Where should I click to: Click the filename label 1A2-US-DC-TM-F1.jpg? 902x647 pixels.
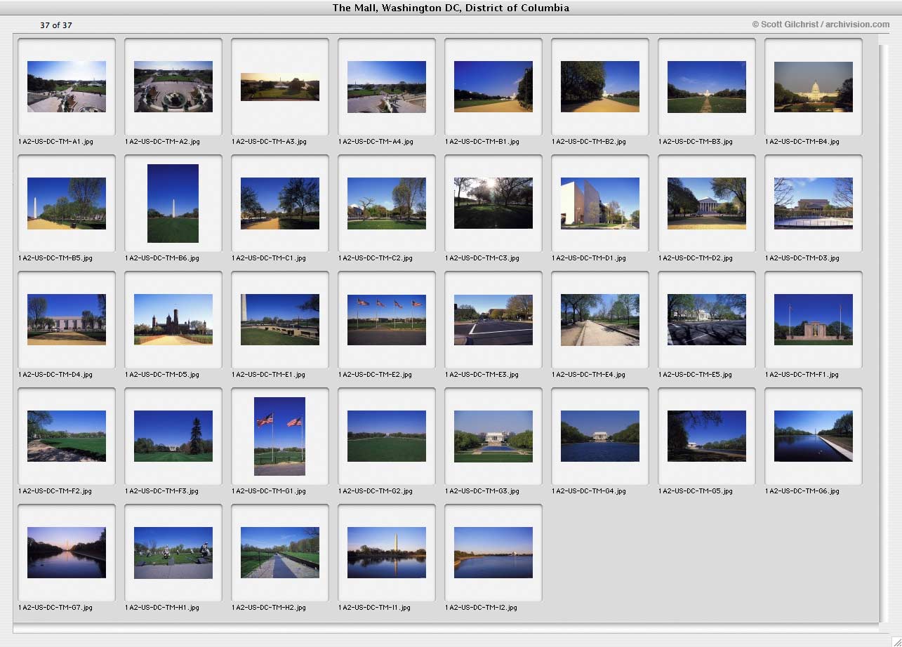pos(802,375)
